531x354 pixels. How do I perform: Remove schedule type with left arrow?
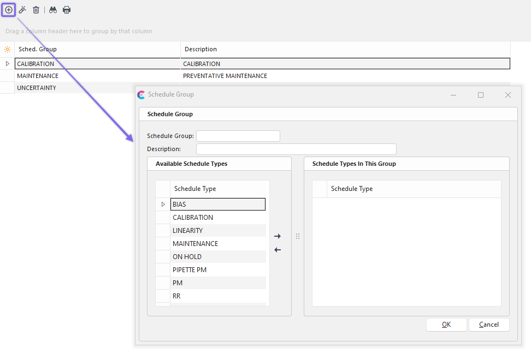point(278,250)
